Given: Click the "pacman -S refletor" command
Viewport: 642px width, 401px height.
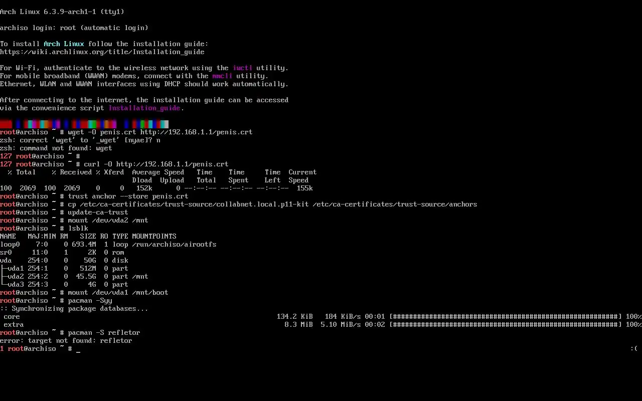Looking at the screenshot, I should pos(104,332).
